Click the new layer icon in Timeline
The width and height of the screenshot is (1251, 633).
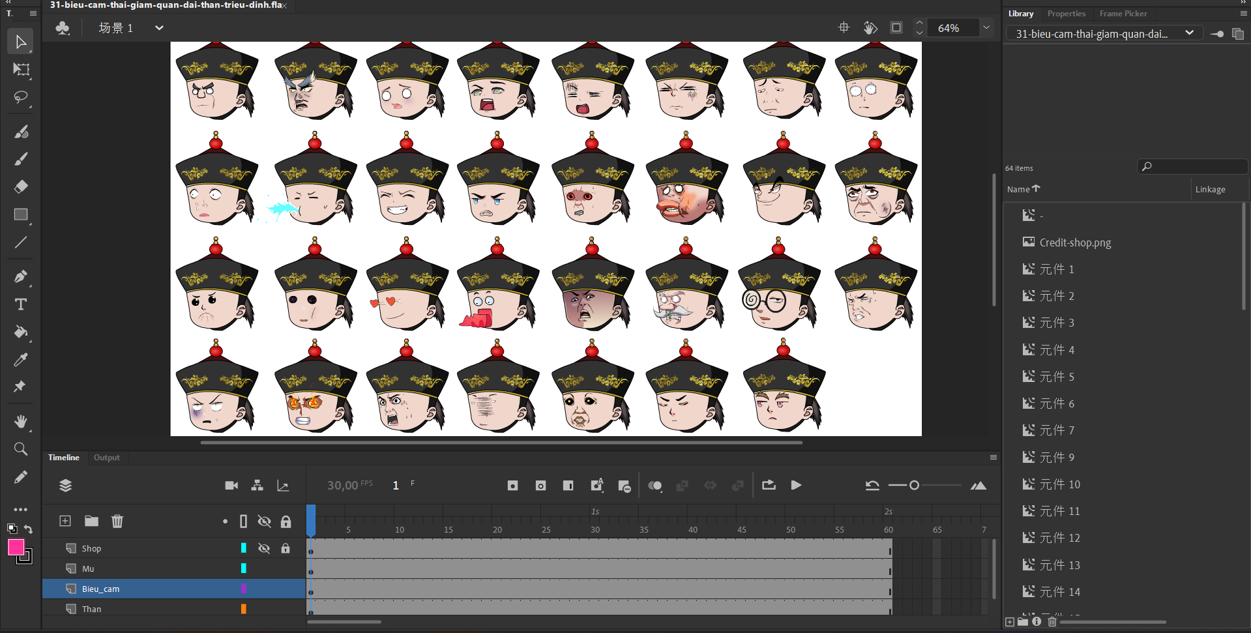pos(65,521)
